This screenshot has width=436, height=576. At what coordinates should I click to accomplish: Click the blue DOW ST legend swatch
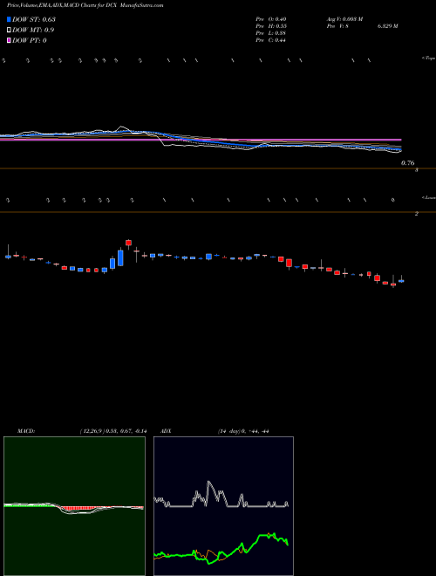10,19
